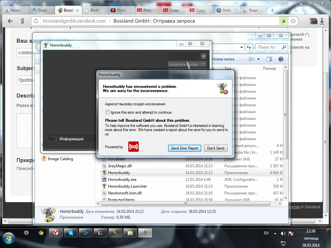Open the Explorer address bar history dropdown
The width and height of the screenshot is (331, 248).
(x=242, y=47)
